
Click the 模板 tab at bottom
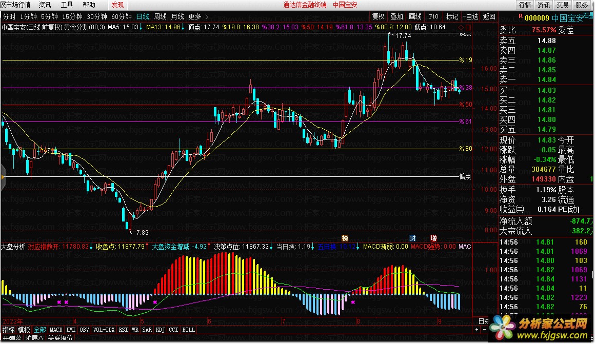[x=24, y=330]
